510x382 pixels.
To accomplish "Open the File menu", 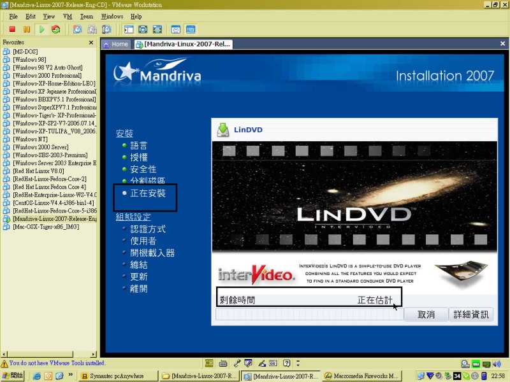I will pyautogui.click(x=13, y=17).
